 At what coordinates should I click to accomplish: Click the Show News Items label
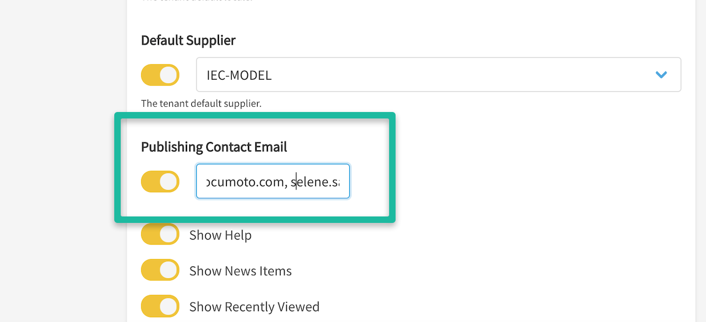click(x=240, y=271)
